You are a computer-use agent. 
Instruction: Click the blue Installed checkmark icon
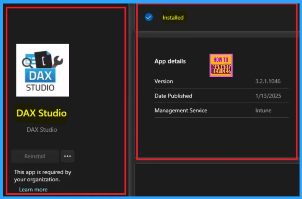[149, 17]
